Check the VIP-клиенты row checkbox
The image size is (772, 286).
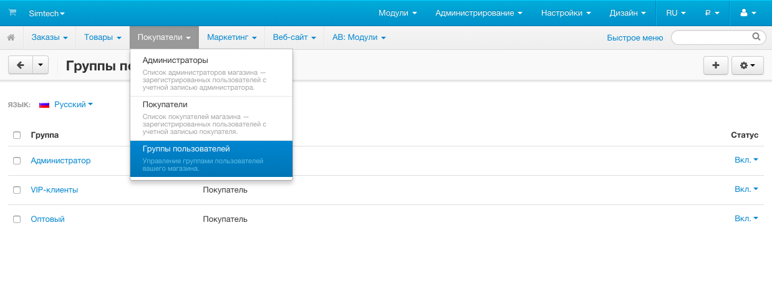point(17,190)
